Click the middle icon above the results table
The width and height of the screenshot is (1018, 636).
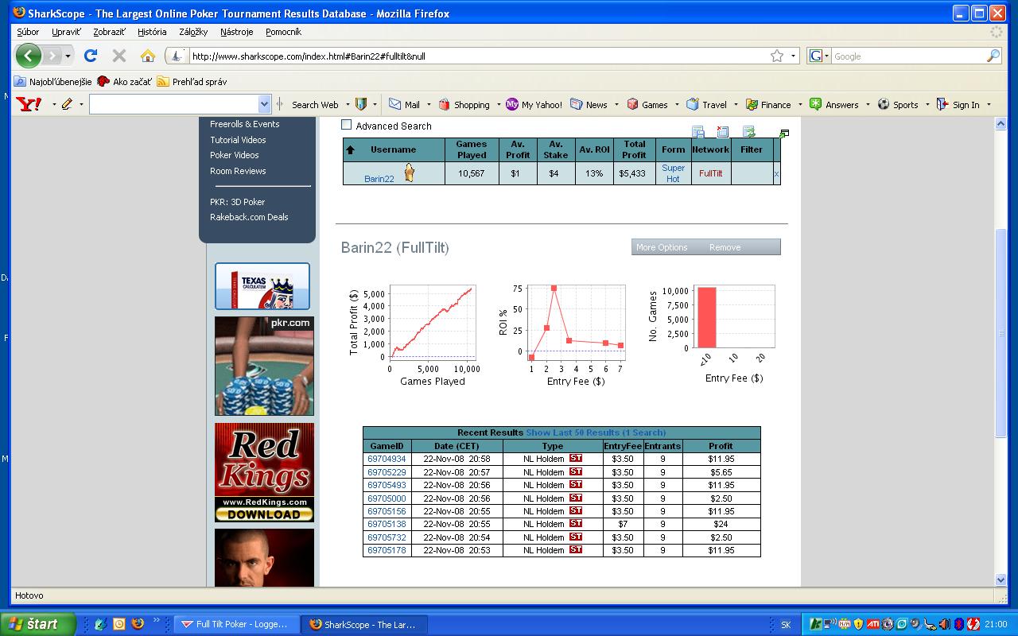point(723,132)
